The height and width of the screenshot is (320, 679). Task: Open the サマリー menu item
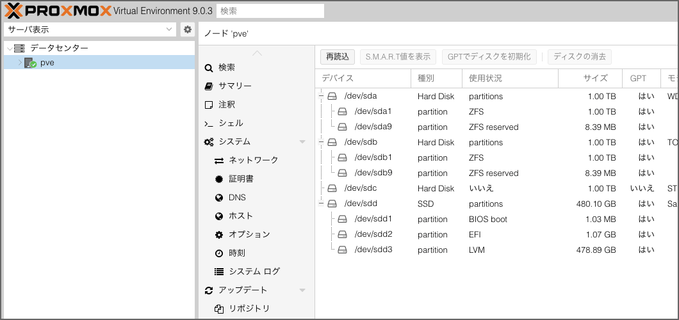(x=234, y=86)
